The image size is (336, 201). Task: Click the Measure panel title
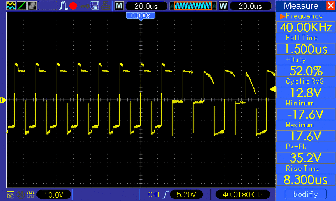(301, 6)
